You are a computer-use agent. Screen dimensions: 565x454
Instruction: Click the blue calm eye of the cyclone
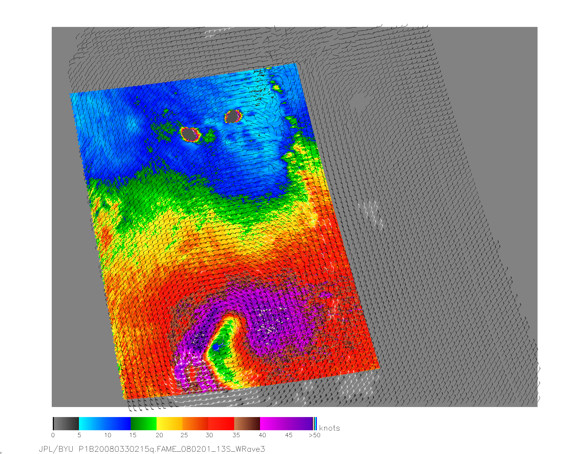click(216, 347)
